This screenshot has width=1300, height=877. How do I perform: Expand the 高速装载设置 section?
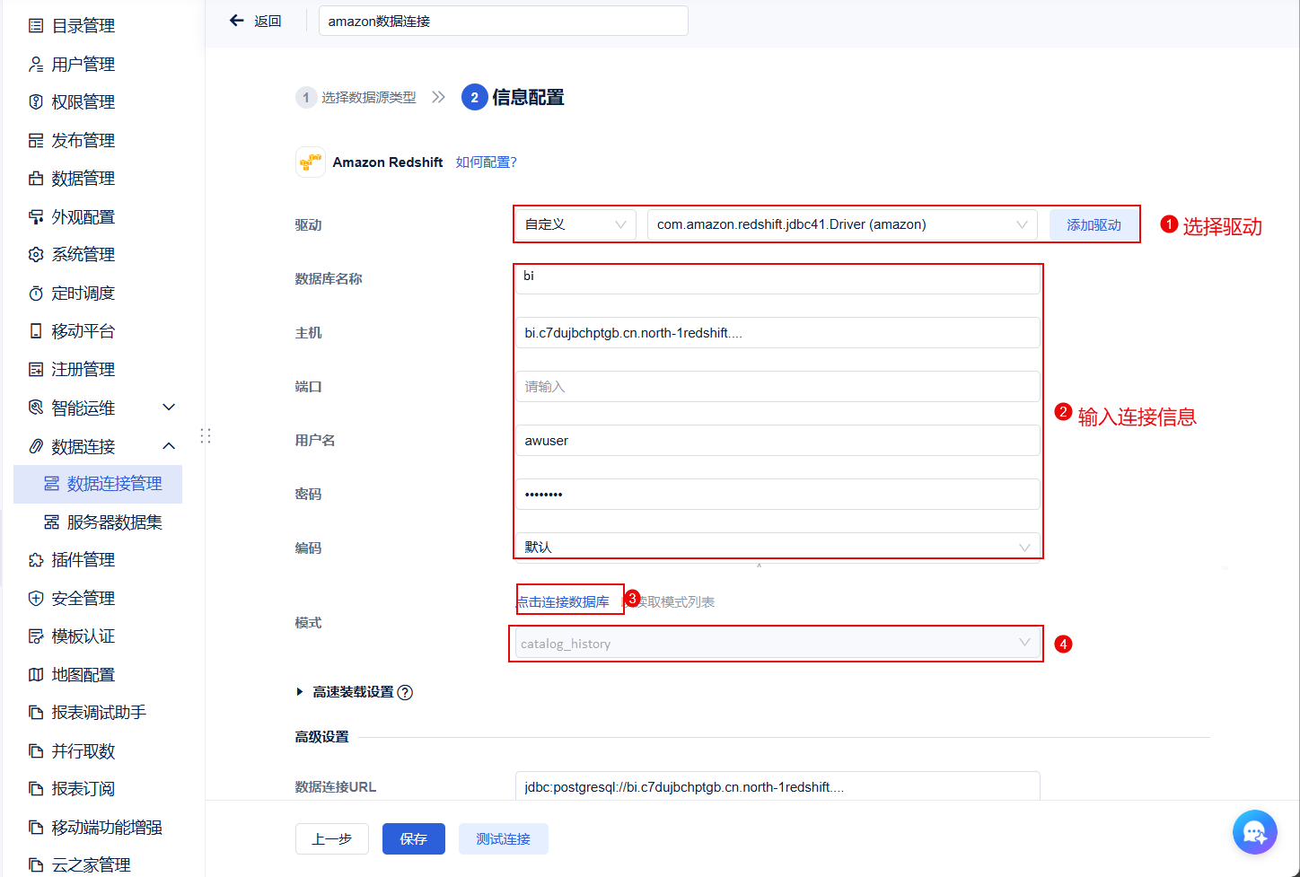[x=300, y=692]
